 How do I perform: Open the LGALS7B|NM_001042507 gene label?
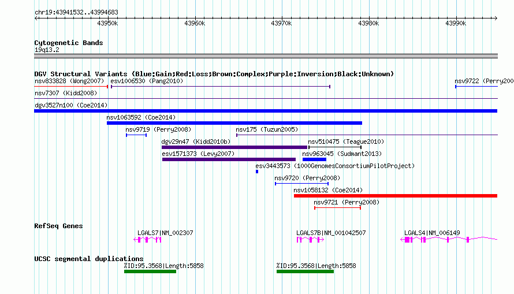pyautogui.click(x=331, y=233)
